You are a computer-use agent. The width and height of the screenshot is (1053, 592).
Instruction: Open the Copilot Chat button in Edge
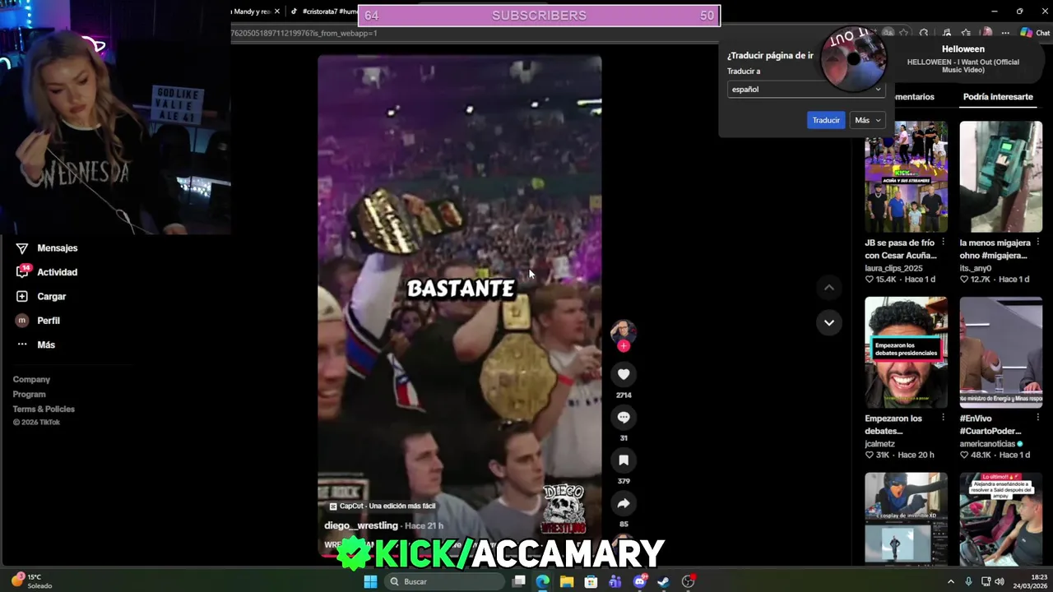[x=1035, y=33]
